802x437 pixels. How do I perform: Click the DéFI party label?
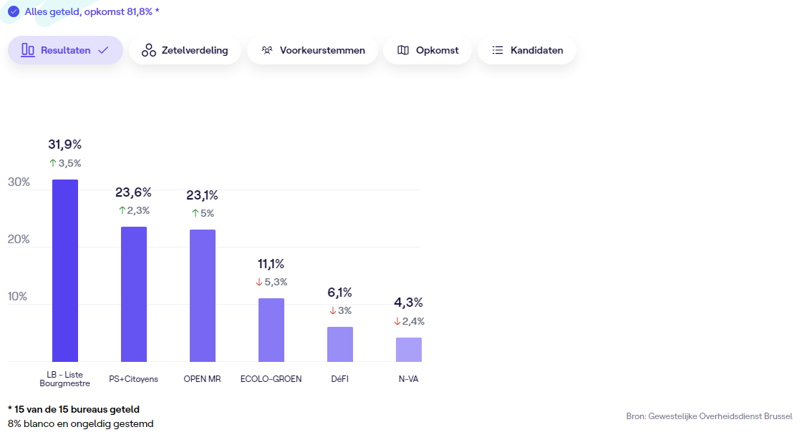tap(340, 379)
